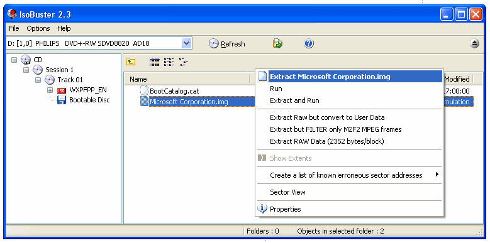Screen dimensions: 490x243
Task: Select the PHILIPS DVD+-RW drive combo box
Action: tap(99, 43)
